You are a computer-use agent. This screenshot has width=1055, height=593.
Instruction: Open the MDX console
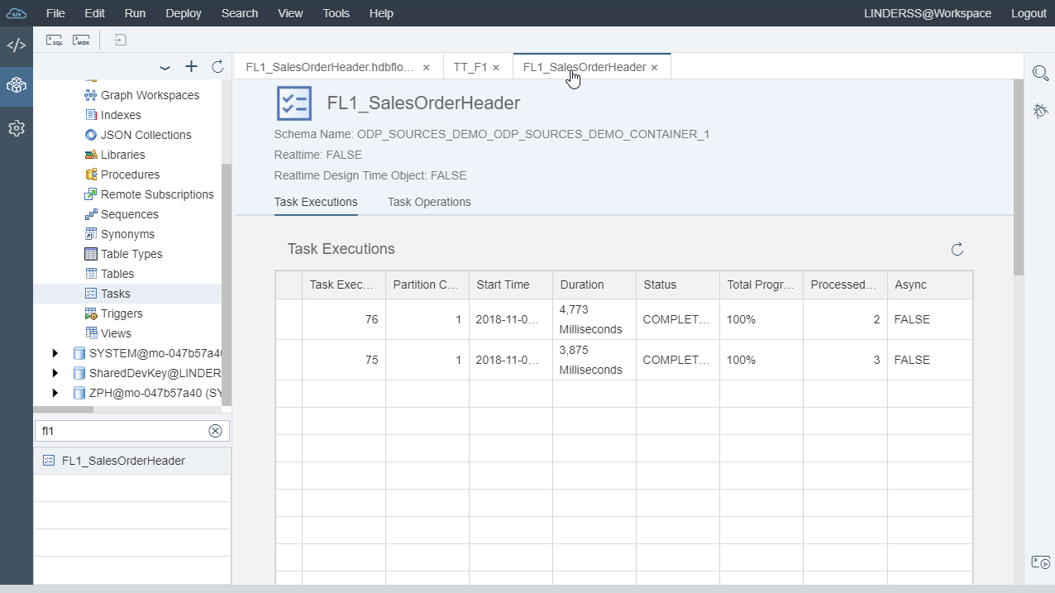79,39
